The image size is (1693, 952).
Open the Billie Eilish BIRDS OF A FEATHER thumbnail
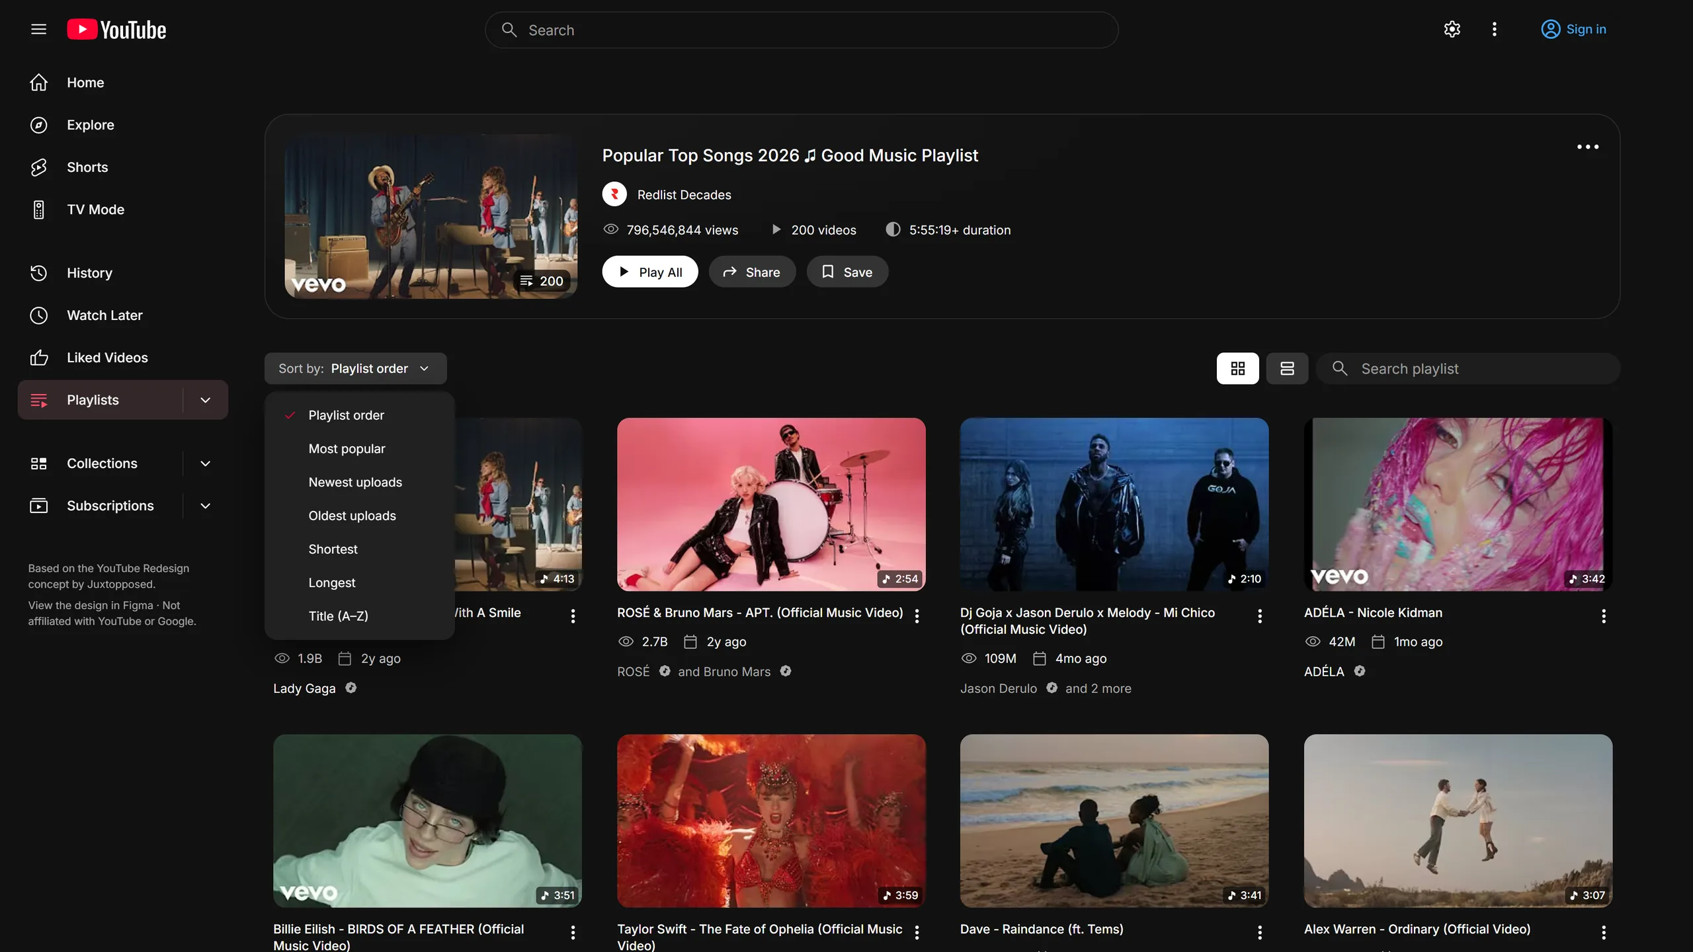427,820
